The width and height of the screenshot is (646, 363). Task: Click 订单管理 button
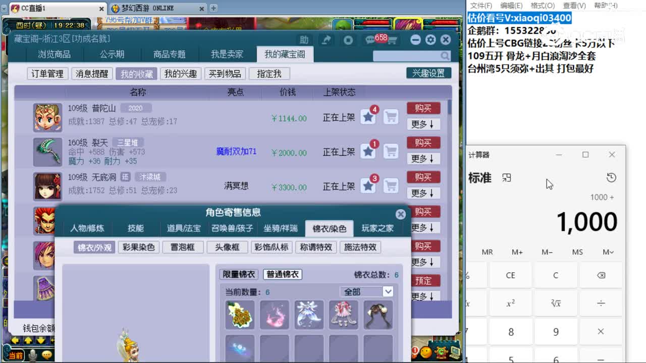(x=47, y=74)
